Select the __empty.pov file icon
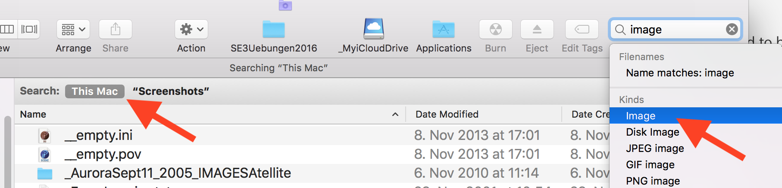Viewport: 782px width, 188px height. click(x=45, y=155)
